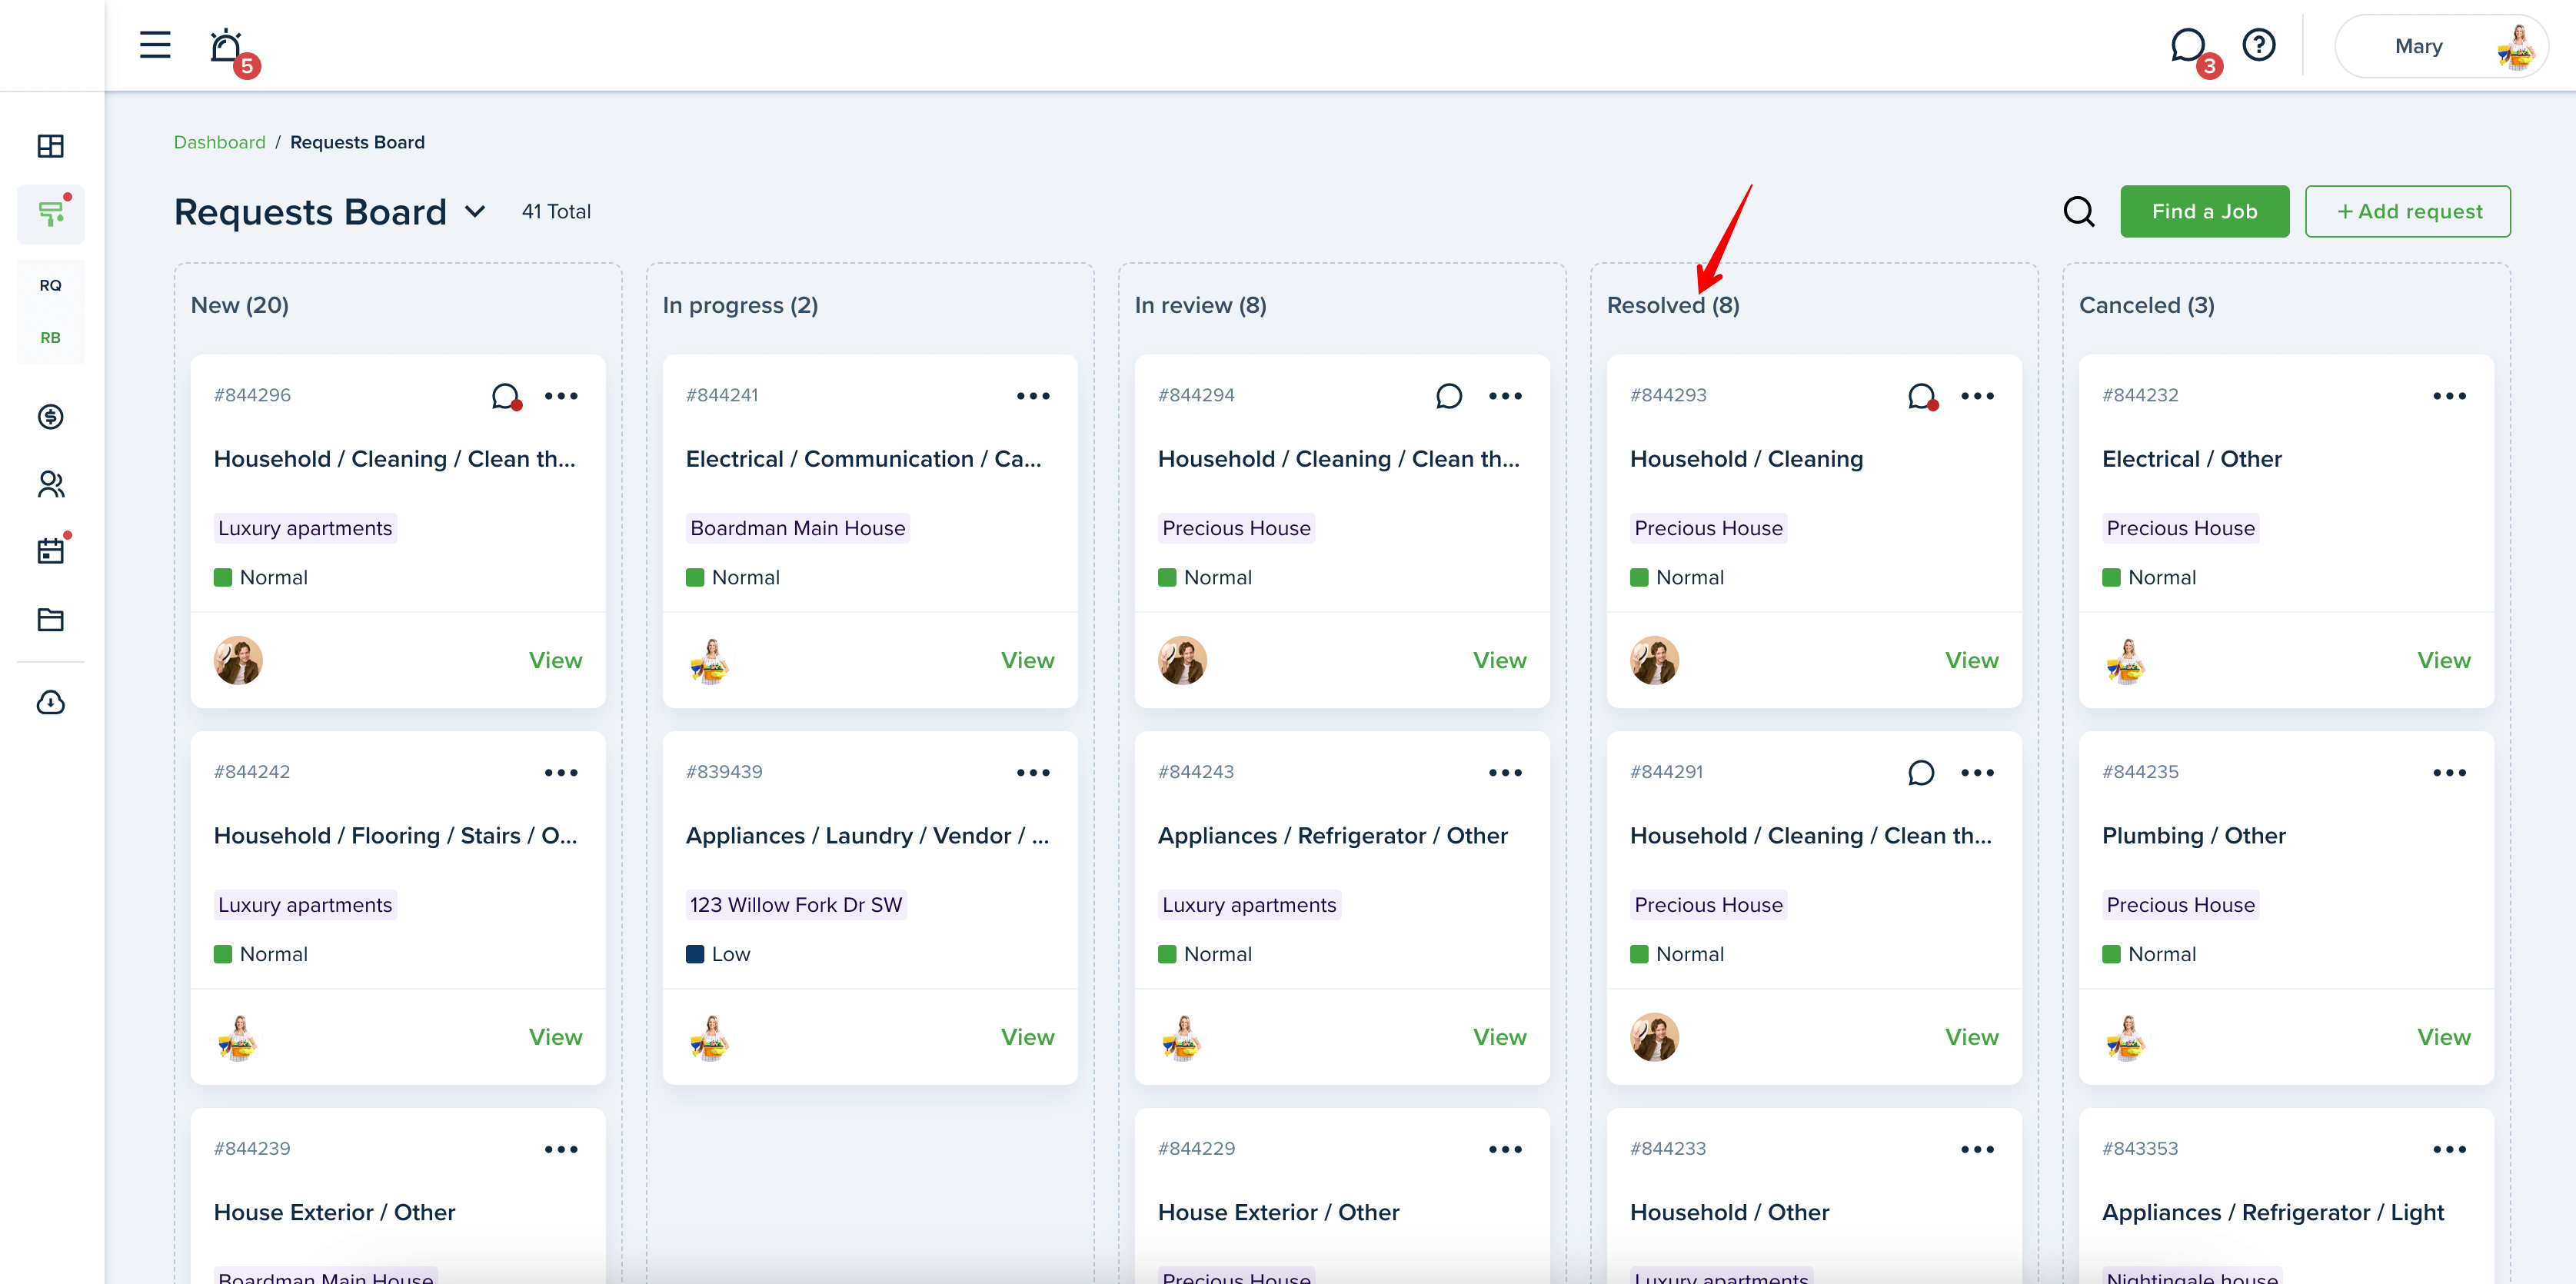Expand the Requests Board dropdown chevron
Image resolution: width=2576 pixels, height=1284 pixels.
point(475,212)
